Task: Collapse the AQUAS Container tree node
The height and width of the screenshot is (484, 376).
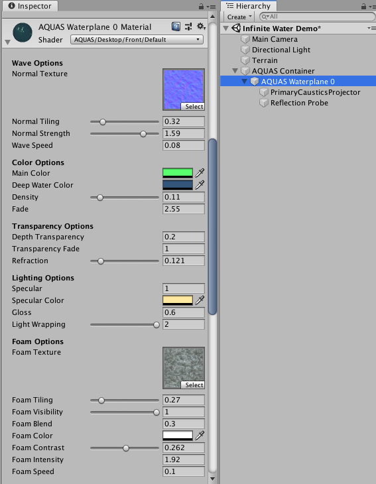Action: [x=235, y=71]
